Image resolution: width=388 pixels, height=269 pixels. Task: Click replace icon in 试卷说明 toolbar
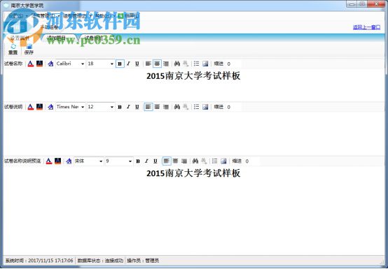pos(186,107)
